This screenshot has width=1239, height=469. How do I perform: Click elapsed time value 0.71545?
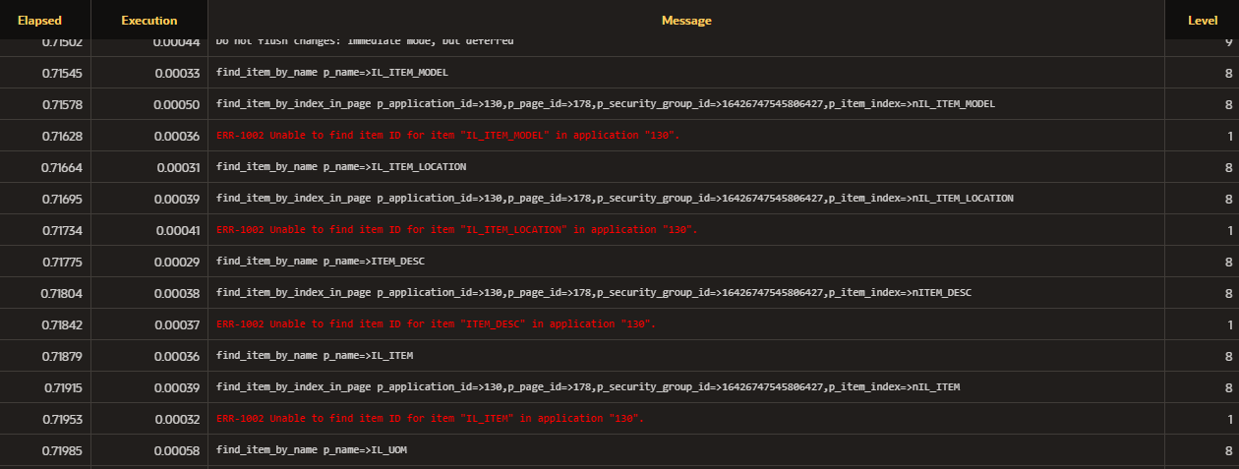pos(62,73)
